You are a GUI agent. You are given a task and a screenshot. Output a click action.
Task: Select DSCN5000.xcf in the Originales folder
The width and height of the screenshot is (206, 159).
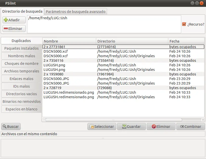[x=123, y=56]
